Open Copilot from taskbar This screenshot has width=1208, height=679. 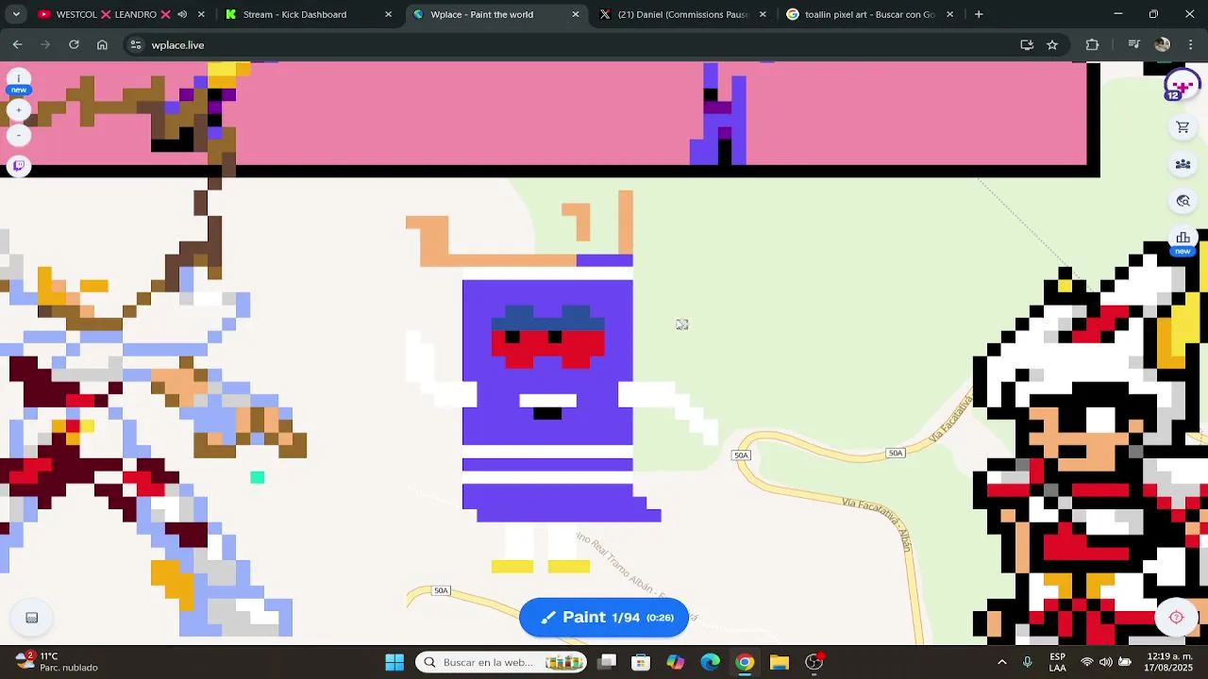(676, 662)
